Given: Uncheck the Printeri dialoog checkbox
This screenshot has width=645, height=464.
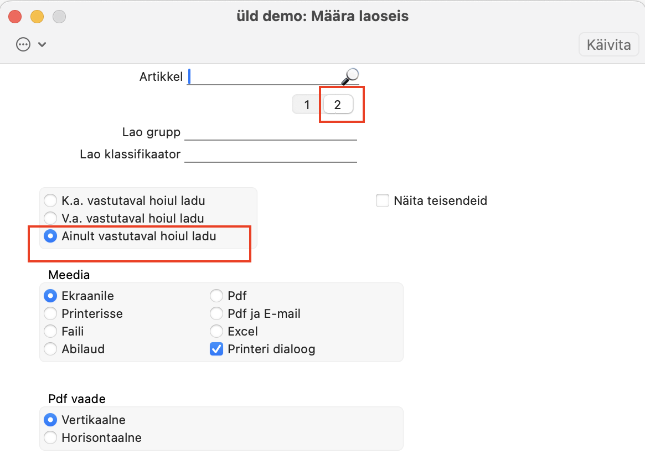Looking at the screenshot, I should pos(216,349).
